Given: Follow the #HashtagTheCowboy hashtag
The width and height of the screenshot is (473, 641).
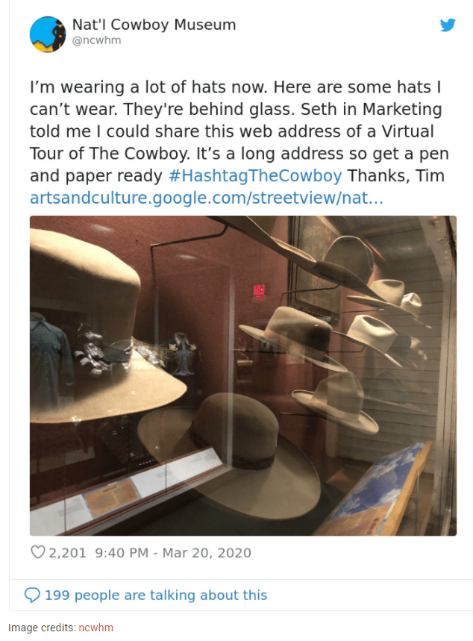Looking at the screenshot, I should click(x=255, y=176).
